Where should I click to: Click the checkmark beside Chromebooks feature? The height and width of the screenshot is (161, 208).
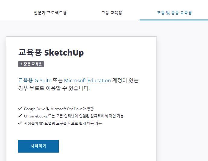pos(20,116)
